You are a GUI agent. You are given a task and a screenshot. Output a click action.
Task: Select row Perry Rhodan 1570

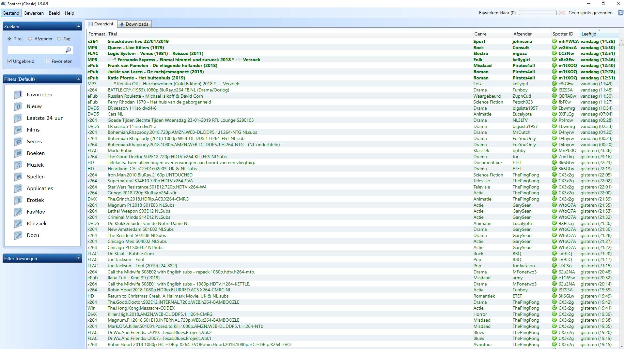tap(352, 102)
